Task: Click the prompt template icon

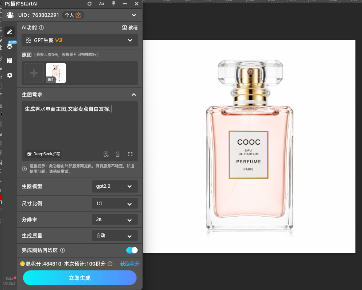Action: [x=106, y=154]
